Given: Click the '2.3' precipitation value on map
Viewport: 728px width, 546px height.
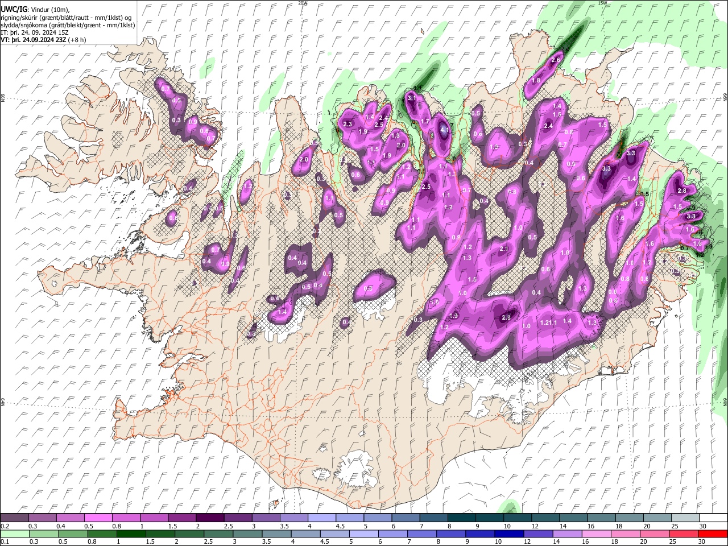Looking at the screenshot, I should pos(348,124).
